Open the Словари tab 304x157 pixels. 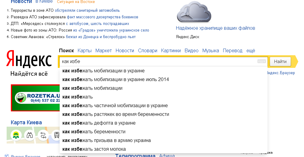point(148,51)
